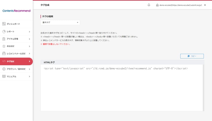Select the アカウント/基本設定 menu item
This screenshot has height=121, width=212.
click(x=16, y=69)
